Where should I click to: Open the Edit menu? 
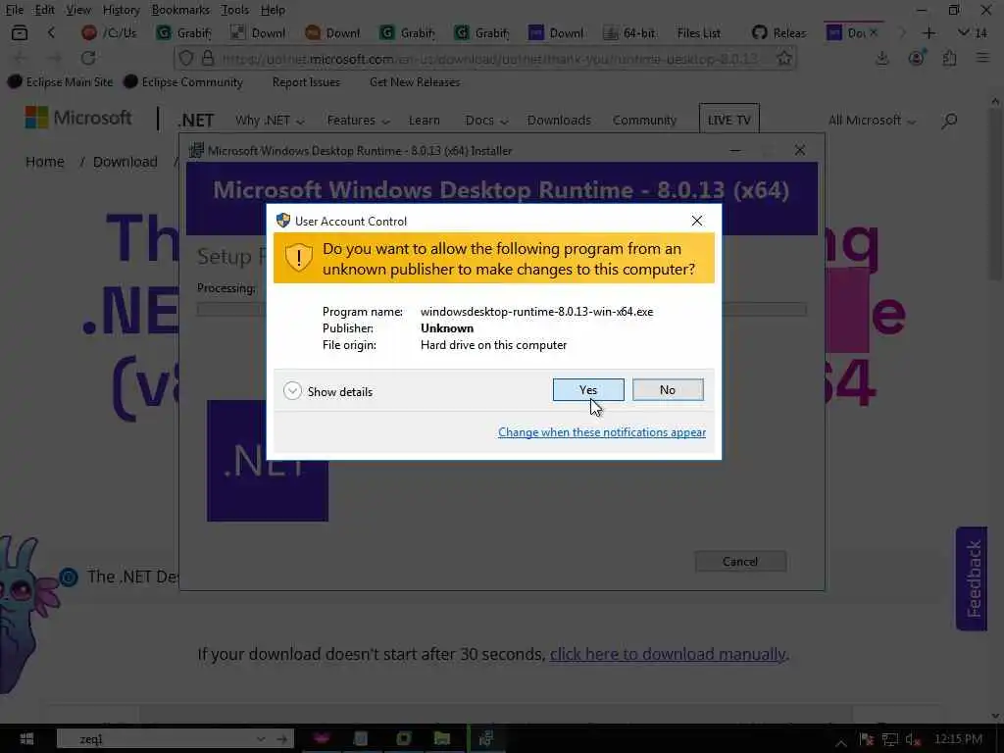44,10
